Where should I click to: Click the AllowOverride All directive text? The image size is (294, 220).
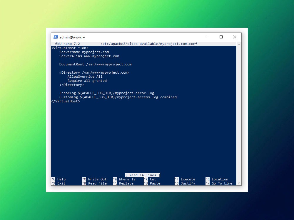pyautogui.click(x=85, y=77)
